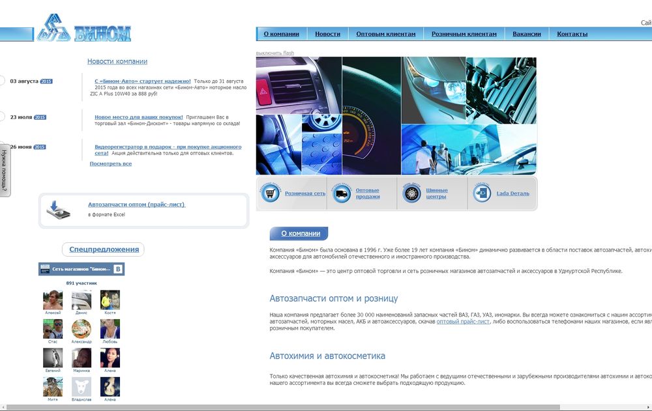The width and height of the screenshot is (652, 411).
Task: Open news «Бином-Авто» стартует надежно!
Action: [143, 81]
